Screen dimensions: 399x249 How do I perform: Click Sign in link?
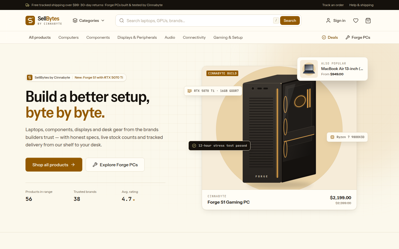click(336, 20)
